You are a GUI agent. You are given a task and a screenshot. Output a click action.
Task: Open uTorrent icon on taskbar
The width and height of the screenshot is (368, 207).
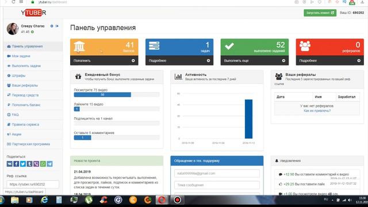[89, 200]
